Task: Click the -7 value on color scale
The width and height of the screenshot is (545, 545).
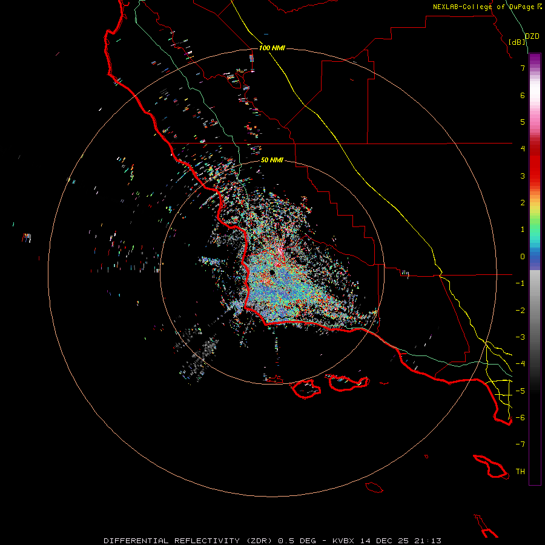Action: pyautogui.click(x=520, y=444)
